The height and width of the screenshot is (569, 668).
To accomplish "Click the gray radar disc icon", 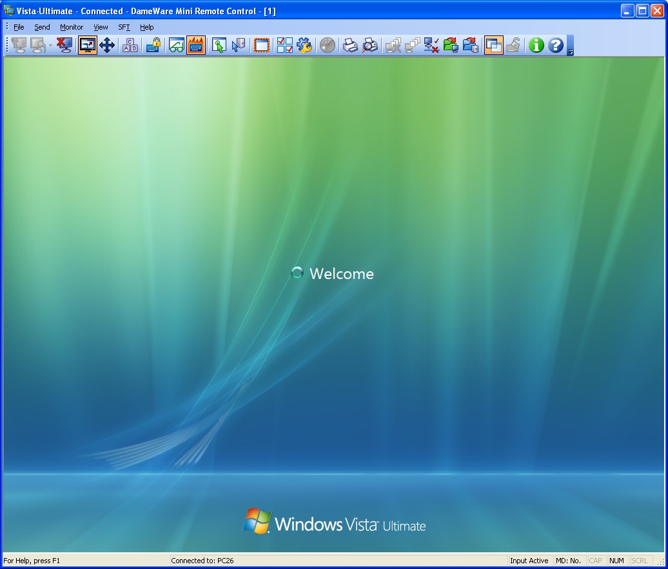I will [327, 45].
